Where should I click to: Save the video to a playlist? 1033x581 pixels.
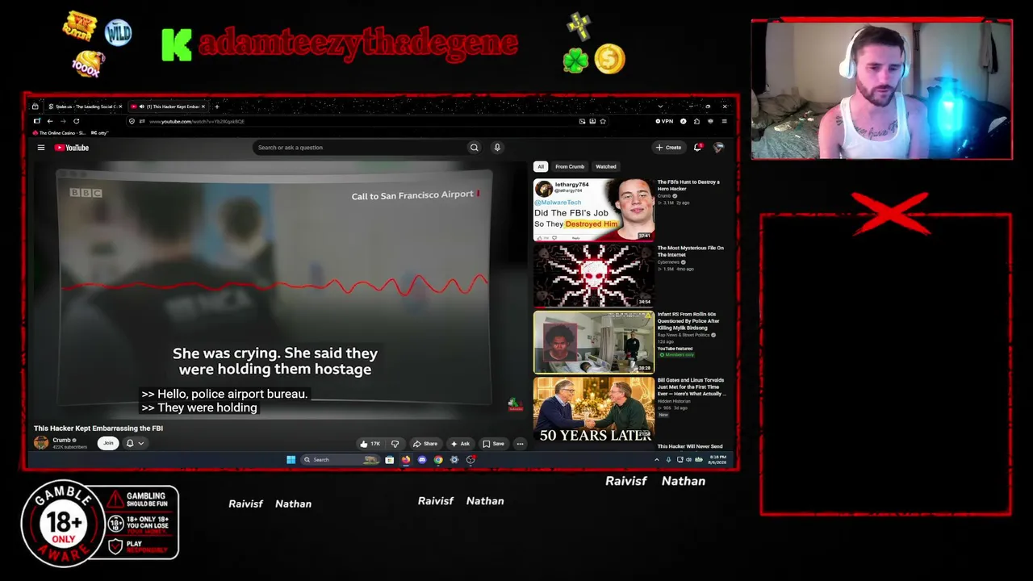point(493,444)
